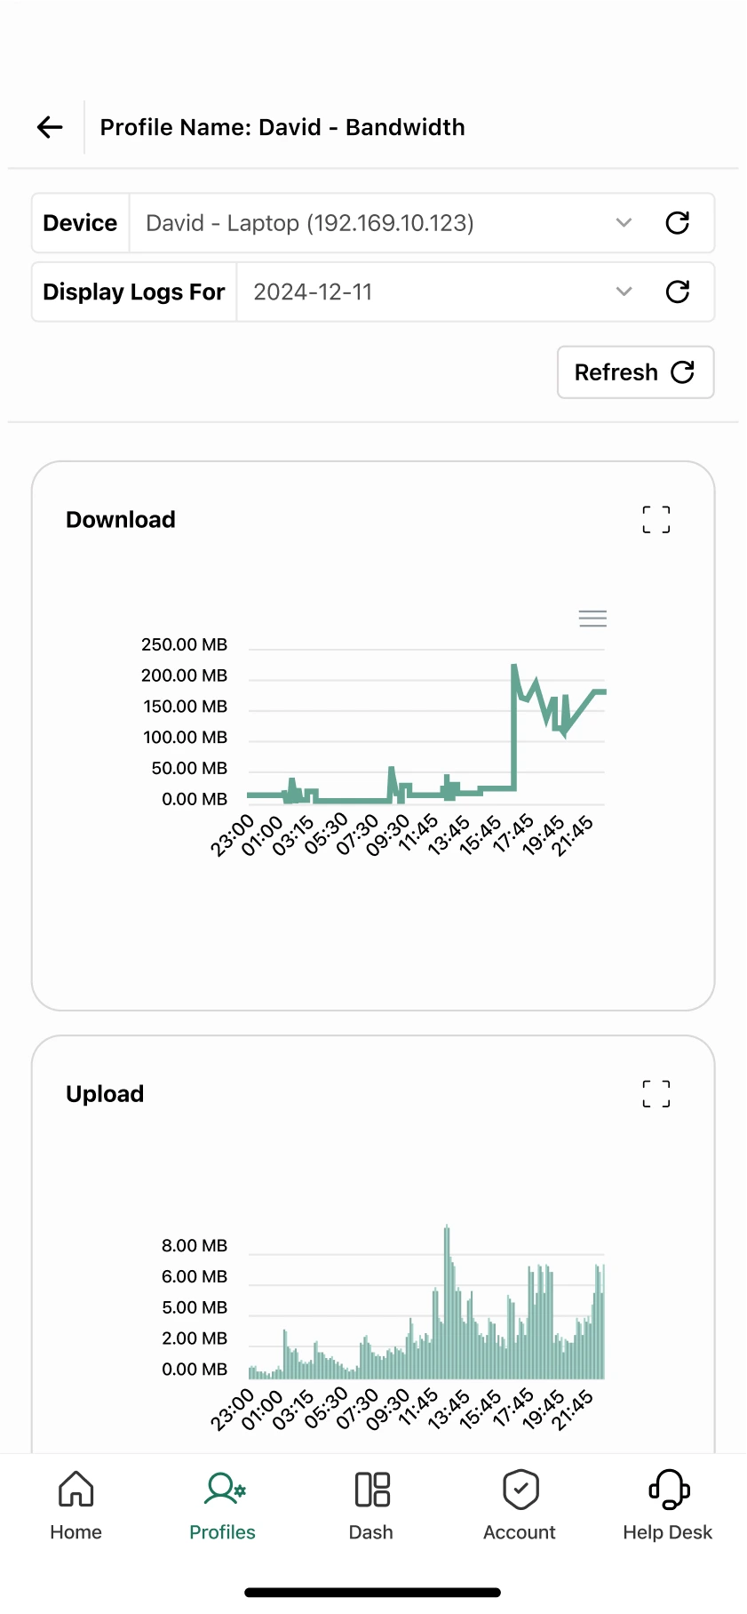Click the Download chart heading
Image resolution: width=747 pixels, height=1614 pixels.
click(x=121, y=520)
